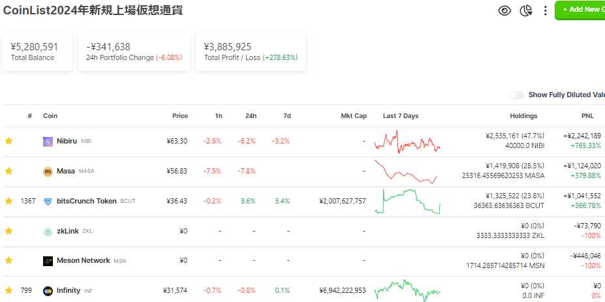Click the Nibiru price ¥63.30
The height and width of the screenshot is (302, 605).
click(x=177, y=141)
